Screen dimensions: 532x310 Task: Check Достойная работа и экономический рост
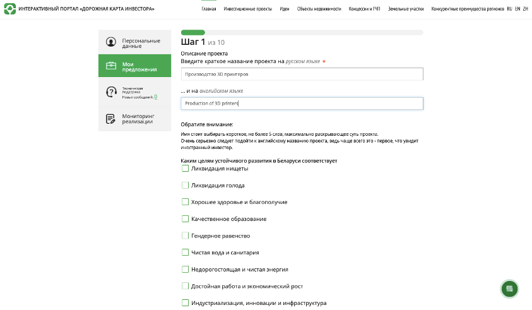tap(185, 286)
